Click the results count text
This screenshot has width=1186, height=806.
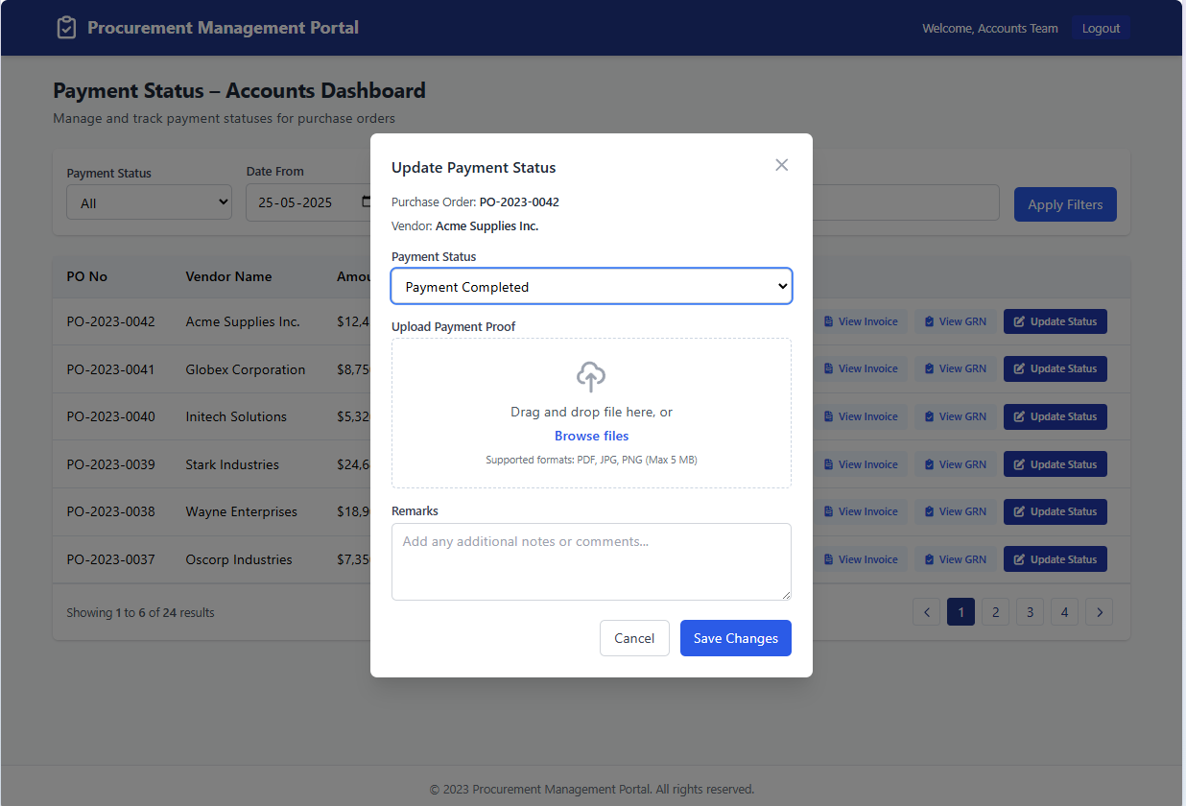click(x=140, y=612)
